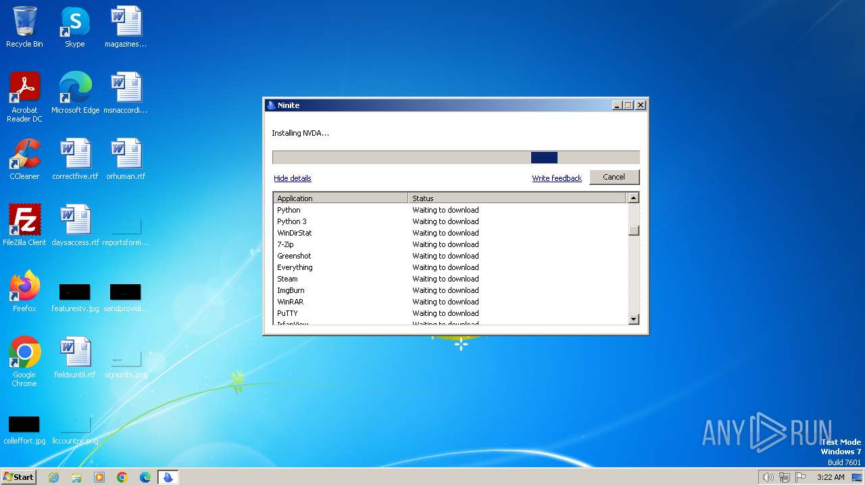Sort by Status column header
865x486 pixels.
click(517, 198)
